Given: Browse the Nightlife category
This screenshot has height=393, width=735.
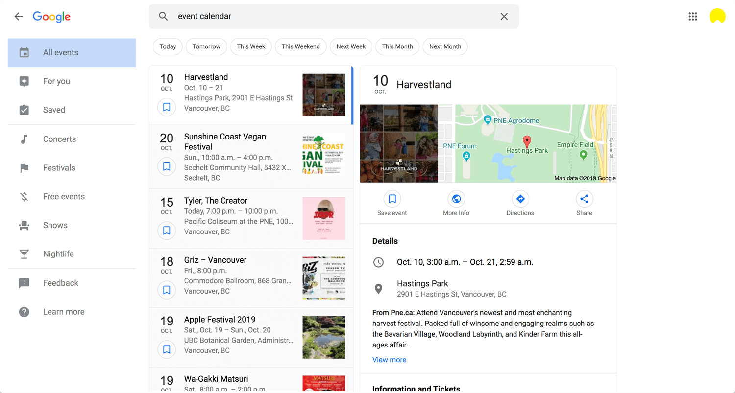Looking at the screenshot, I should 72,254.
